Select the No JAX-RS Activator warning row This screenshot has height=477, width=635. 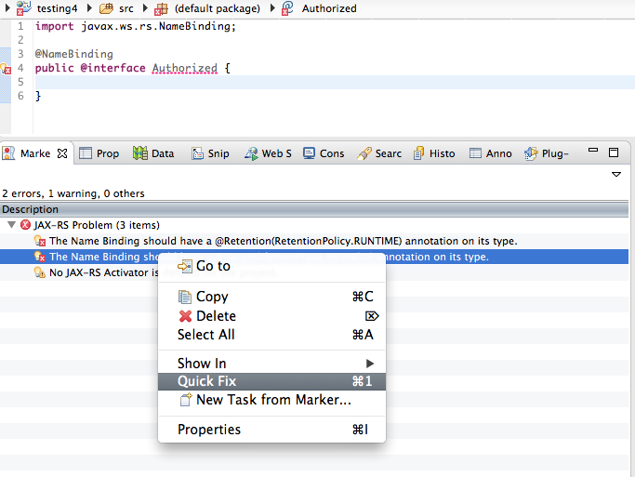click(x=314, y=272)
